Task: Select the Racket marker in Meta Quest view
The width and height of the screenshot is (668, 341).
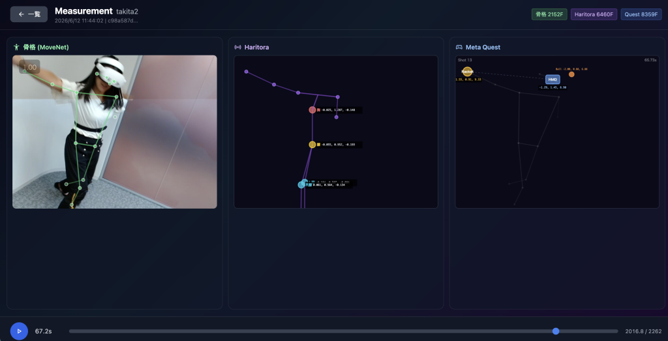Action: 467,72
